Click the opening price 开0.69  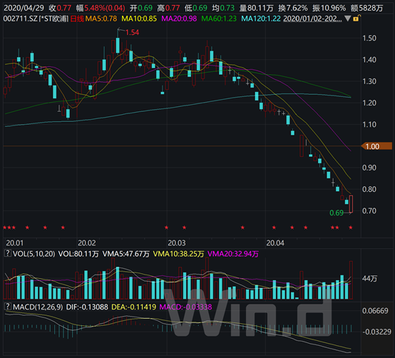click(141, 8)
